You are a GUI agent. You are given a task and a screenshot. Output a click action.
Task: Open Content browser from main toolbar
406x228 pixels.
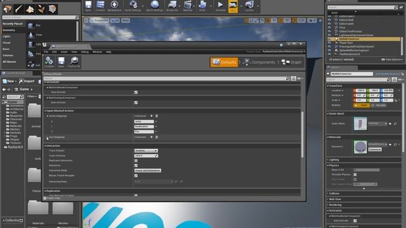click(x=100, y=6)
